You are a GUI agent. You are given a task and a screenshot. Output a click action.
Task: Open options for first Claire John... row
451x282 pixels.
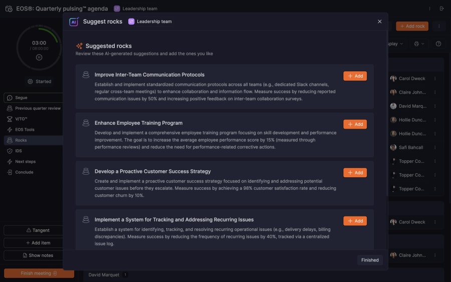(435, 92)
